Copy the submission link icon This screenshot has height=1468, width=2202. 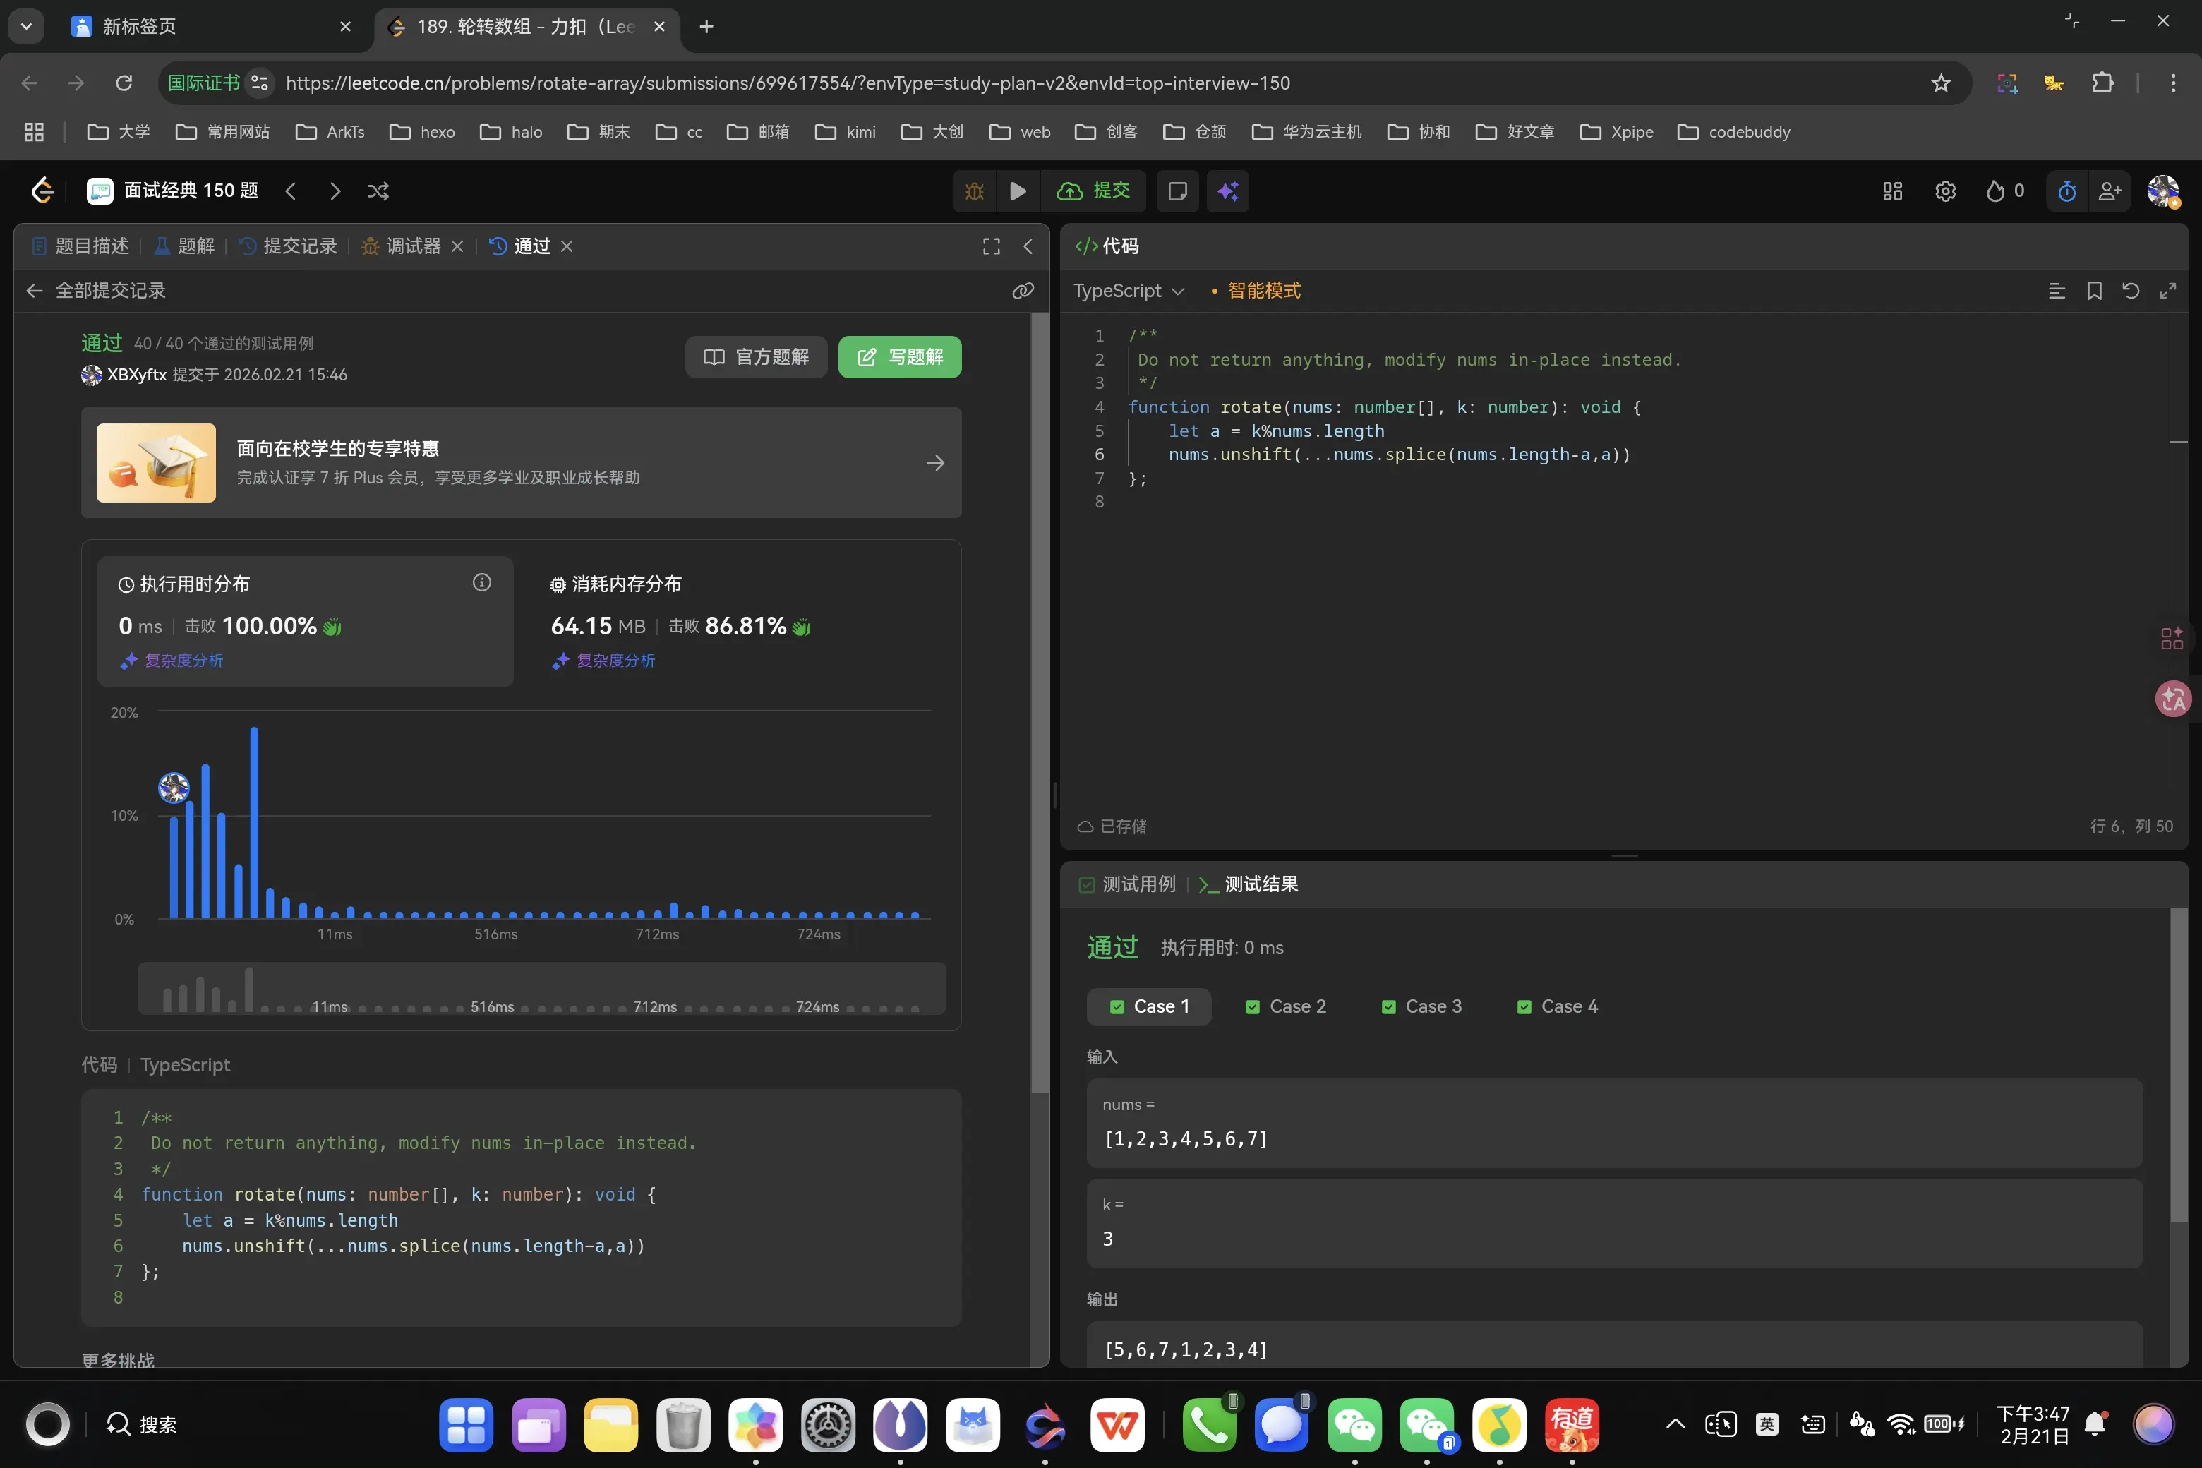pos(1023,291)
